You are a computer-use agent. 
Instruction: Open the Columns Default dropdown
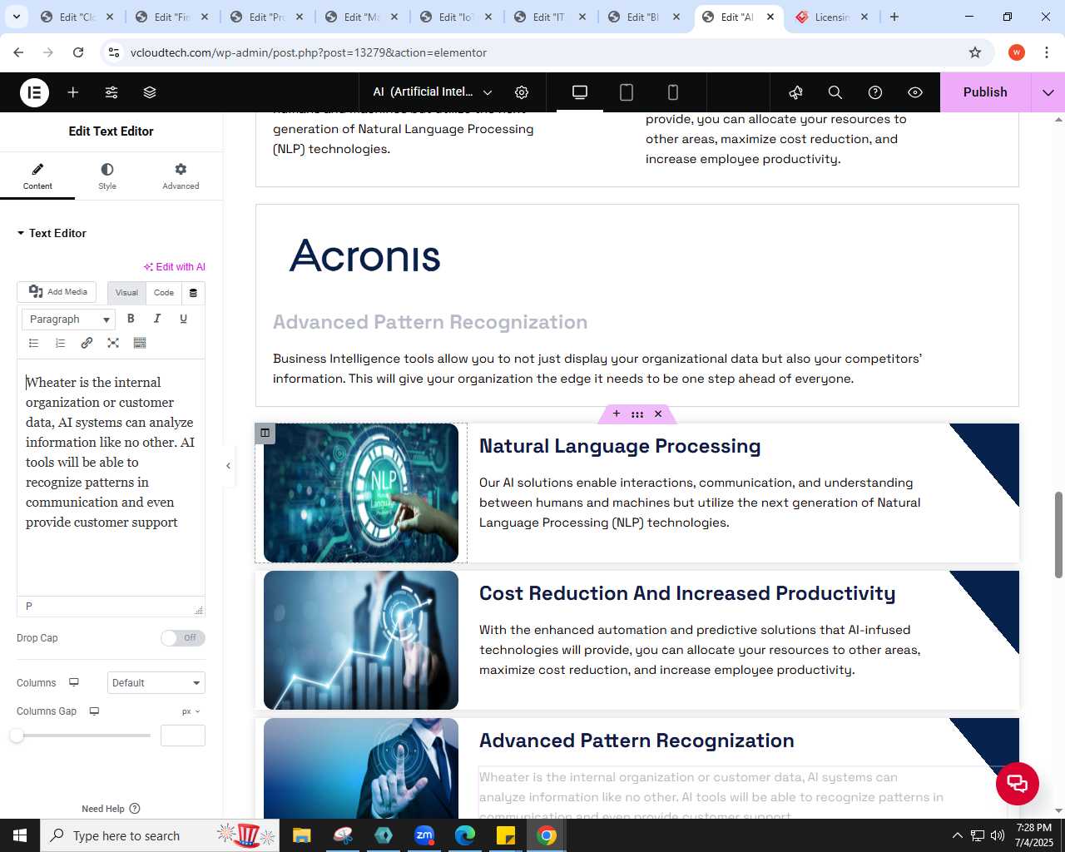coord(156,683)
